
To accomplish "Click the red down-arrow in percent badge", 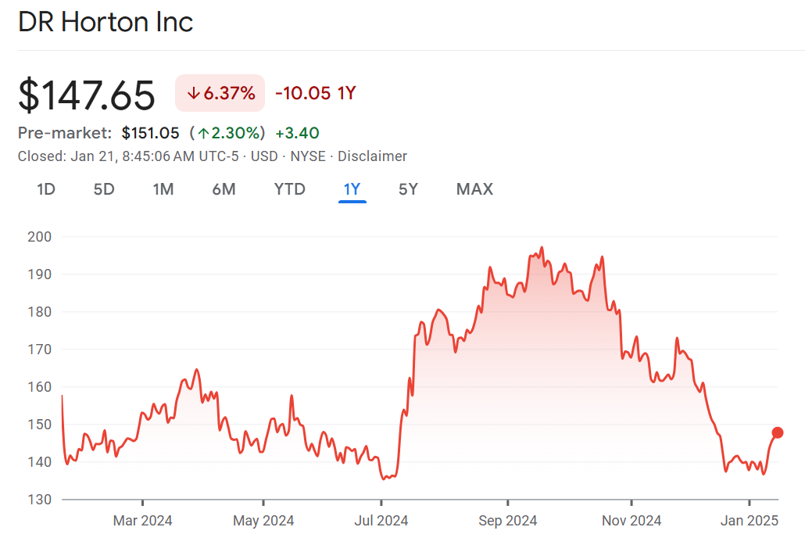I will pyautogui.click(x=194, y=94).
